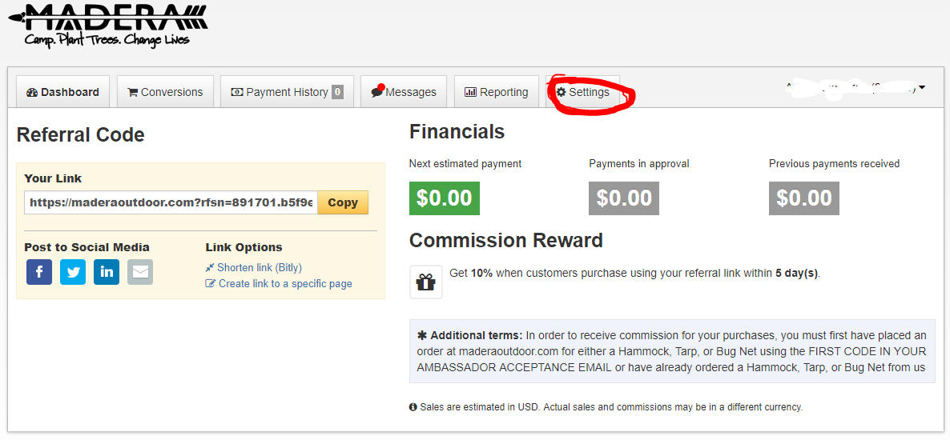Select the referral URL text field
Image resolution: width=950 pixels, height=440 pixels.
171,202
